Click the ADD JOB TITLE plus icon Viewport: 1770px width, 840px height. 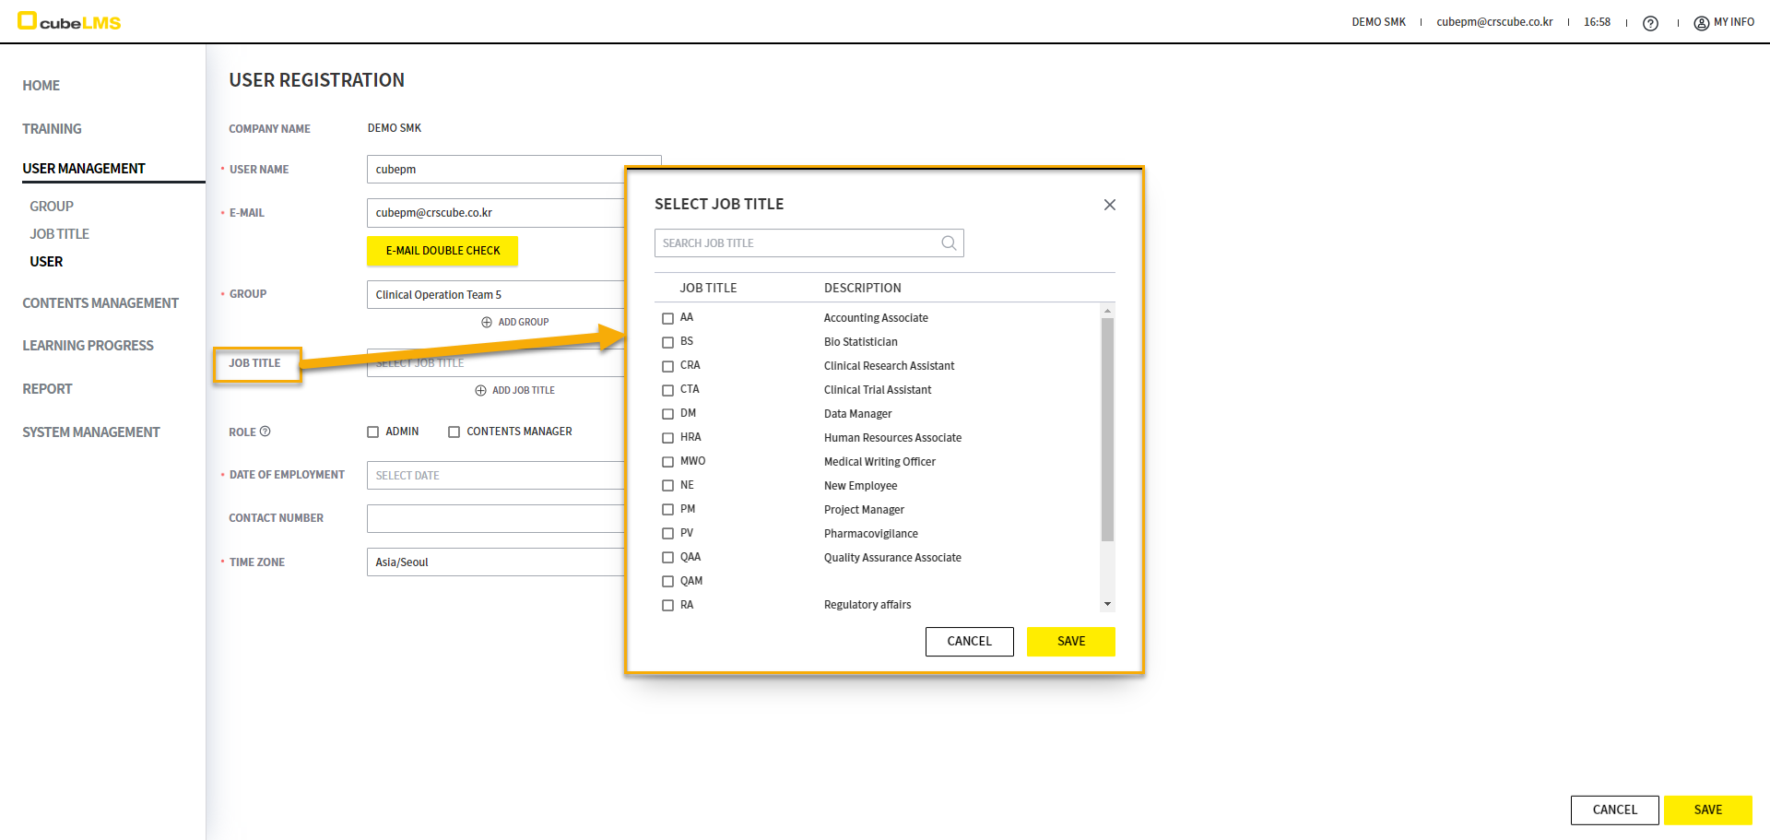[x=480, y=391]
